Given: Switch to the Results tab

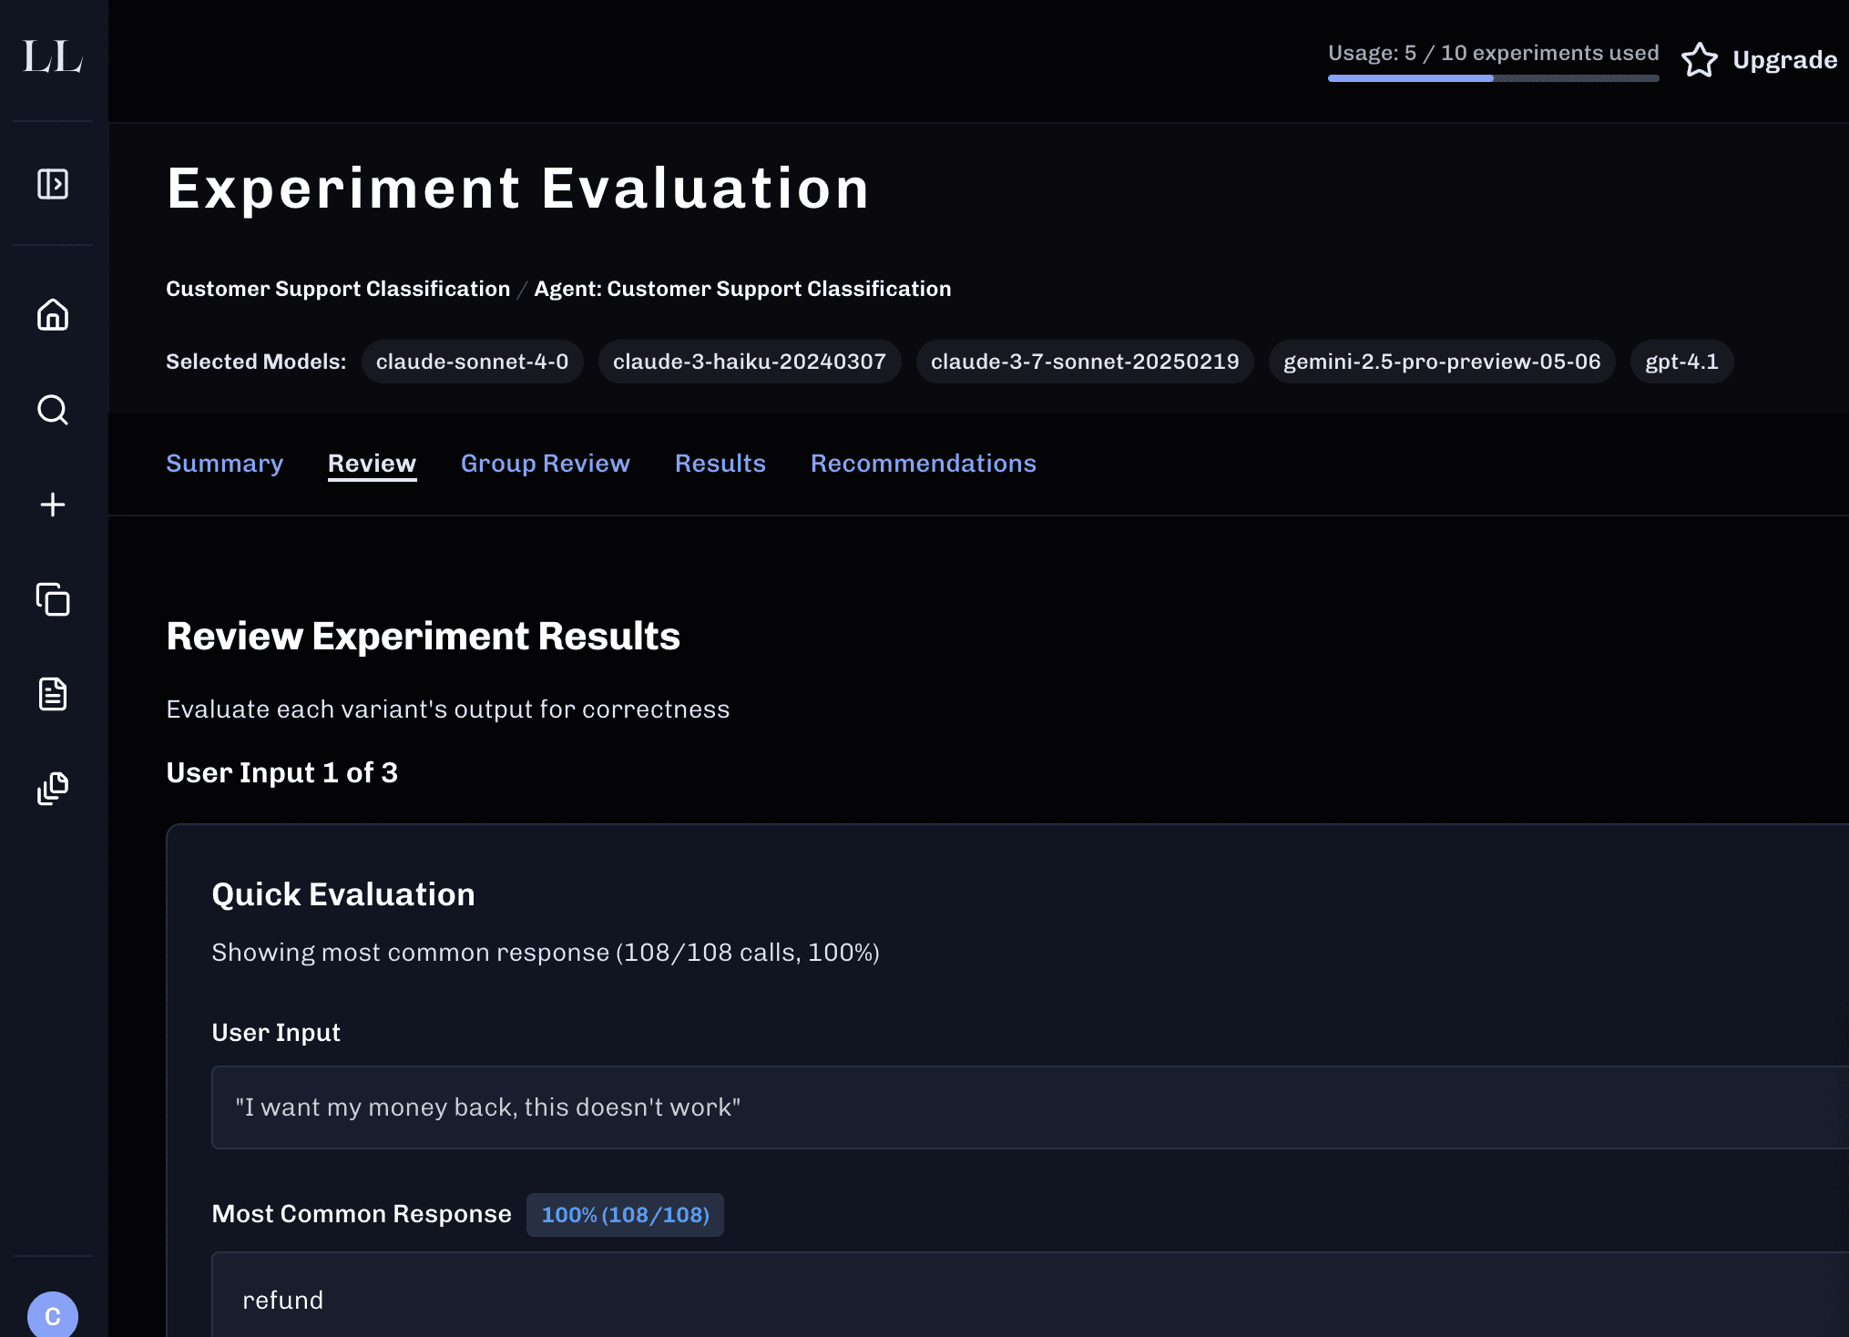Looking at the screenshot, I should (720, 464).
